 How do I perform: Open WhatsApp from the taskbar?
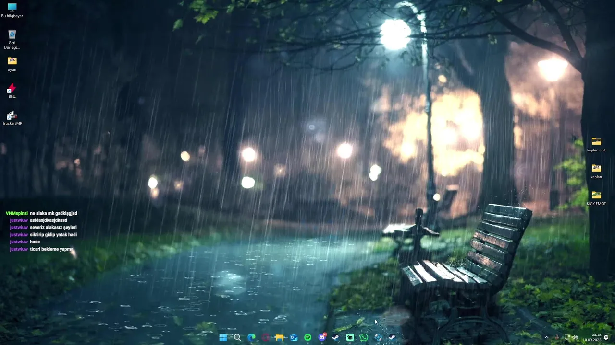[364, 337]
